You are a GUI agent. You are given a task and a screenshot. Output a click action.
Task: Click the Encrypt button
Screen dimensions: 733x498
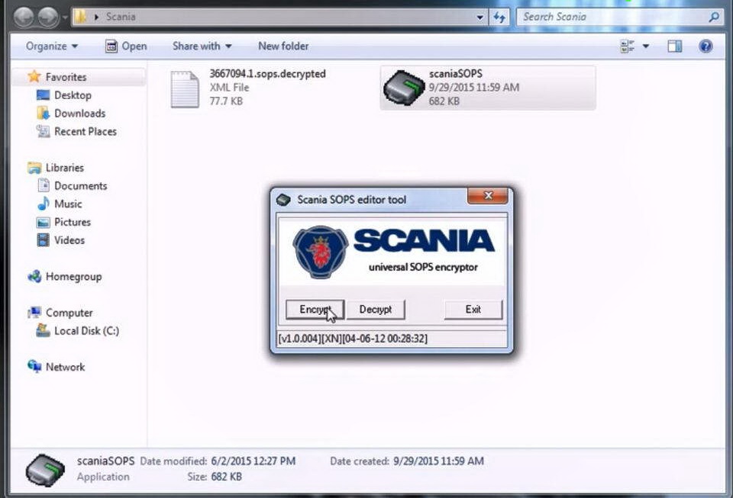tap(315, 310)
